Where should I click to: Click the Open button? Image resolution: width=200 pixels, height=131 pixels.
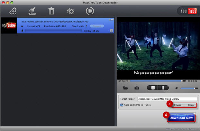[190, 105]
